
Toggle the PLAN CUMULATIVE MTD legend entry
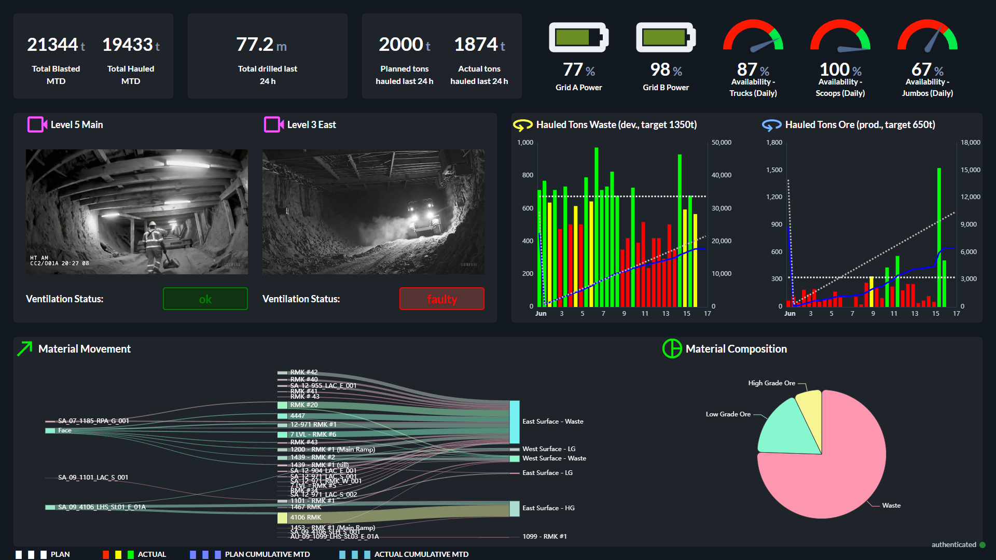pos(250,554)
